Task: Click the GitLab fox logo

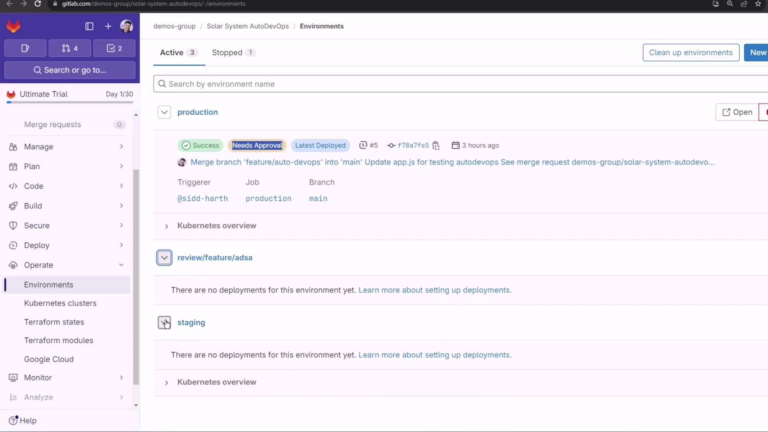Action: tap(13, 26)
